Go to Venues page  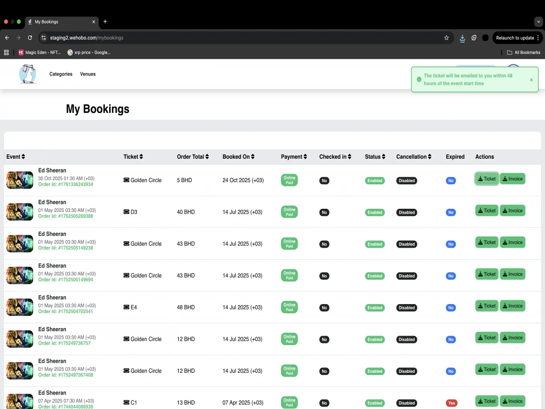pos(88,74)
